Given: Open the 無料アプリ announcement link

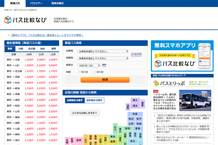Looking at the screenshot, I should pyautogui.click(x=47, y=35).
